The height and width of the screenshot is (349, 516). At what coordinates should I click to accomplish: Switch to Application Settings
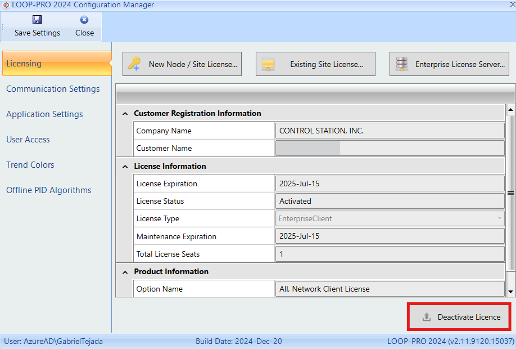pyautogui.click(x=44, y=114)
